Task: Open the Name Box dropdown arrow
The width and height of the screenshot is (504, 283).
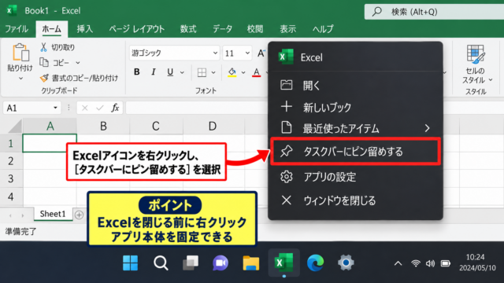Action: click(55, 108)
